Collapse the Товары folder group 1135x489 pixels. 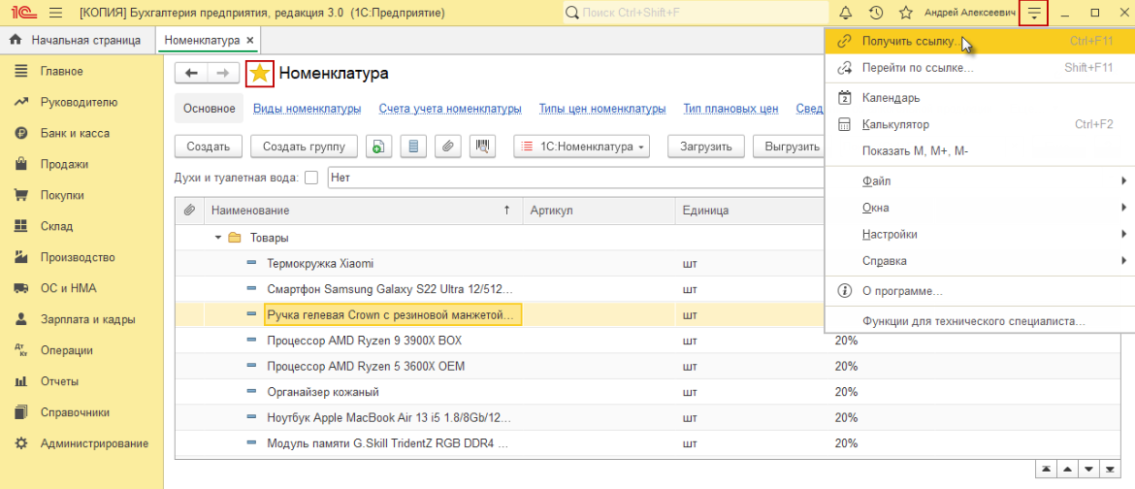(218, 238)
